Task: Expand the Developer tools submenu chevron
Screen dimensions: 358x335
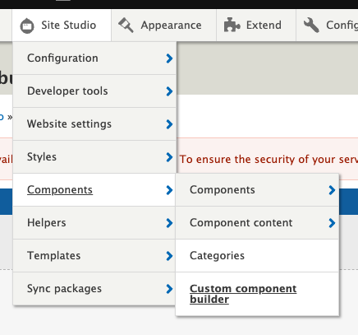Action: pyautogui.click(x=169, y=91)
